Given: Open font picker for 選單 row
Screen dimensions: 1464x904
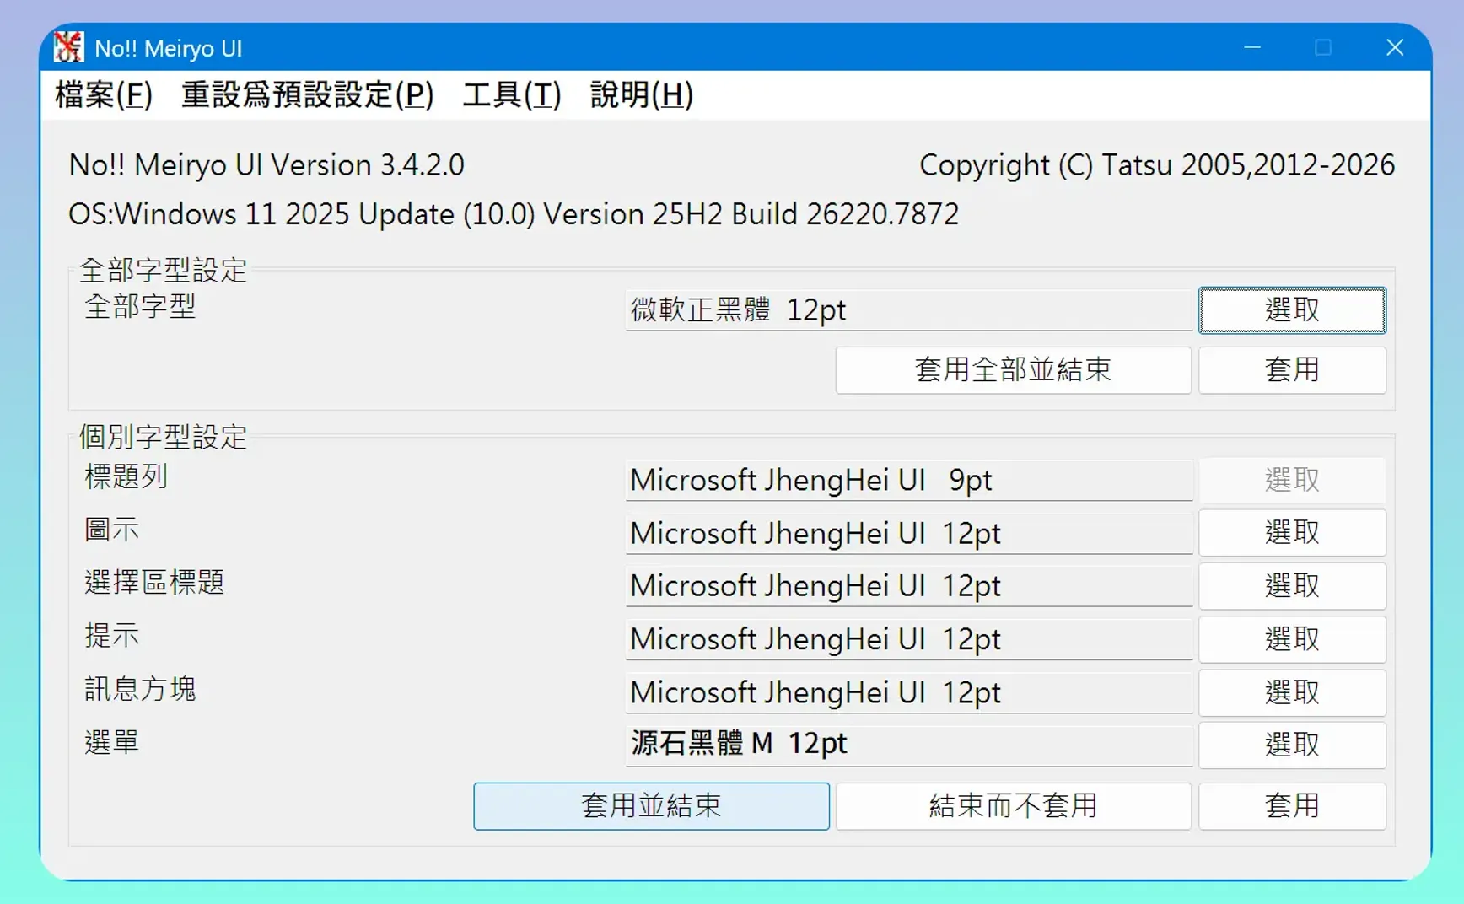Looking at the screenshot, I should (x=1291, y=745).
